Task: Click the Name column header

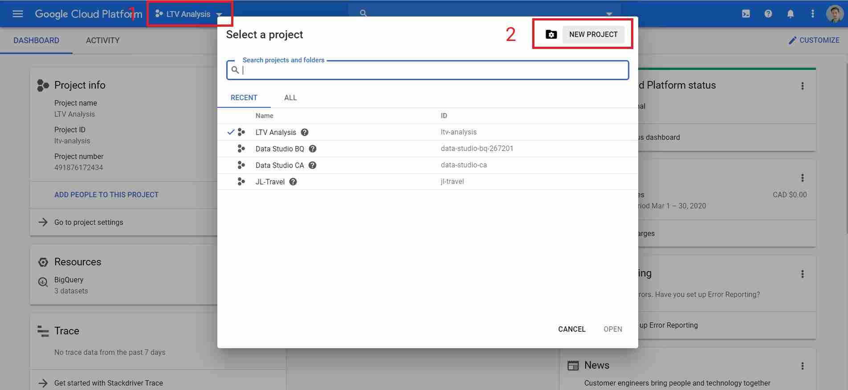Action: [x=265, y=116]
